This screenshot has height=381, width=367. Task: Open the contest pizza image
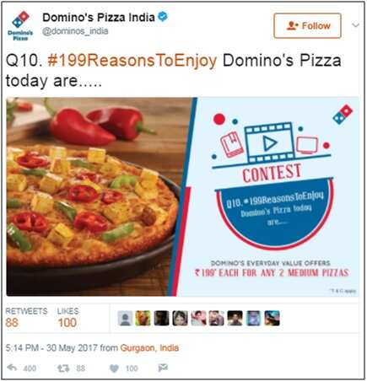(x=183, y=196)
